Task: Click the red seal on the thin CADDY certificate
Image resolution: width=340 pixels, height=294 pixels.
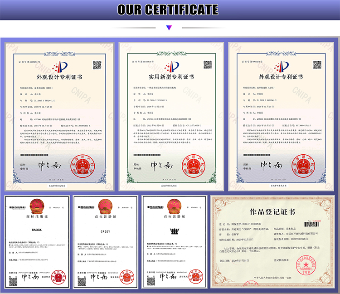Action: click(127, 277)
